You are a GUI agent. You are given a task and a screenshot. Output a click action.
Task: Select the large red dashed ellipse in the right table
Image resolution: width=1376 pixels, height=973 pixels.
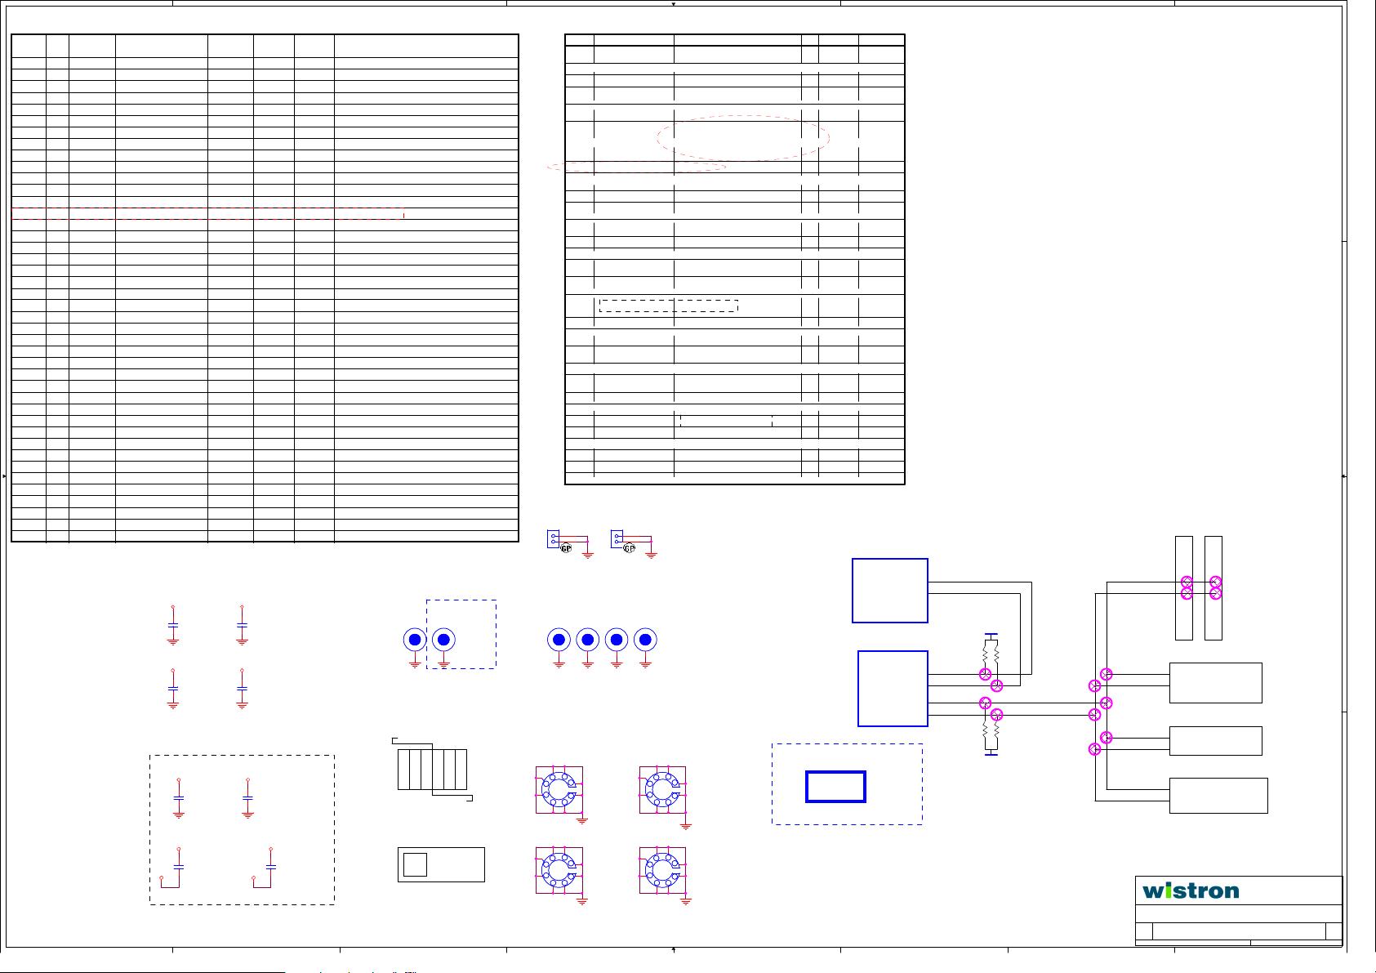[742, 137]
